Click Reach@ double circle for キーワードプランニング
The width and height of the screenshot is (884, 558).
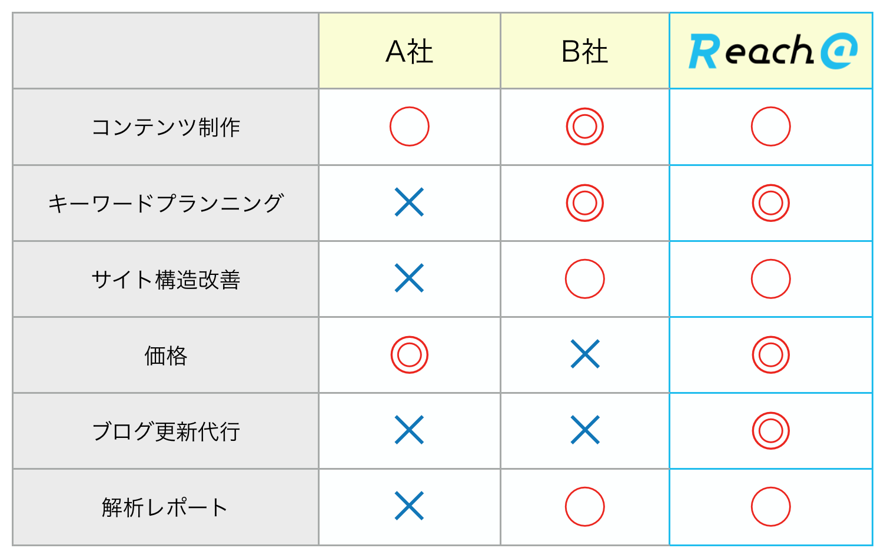point(771,203)
